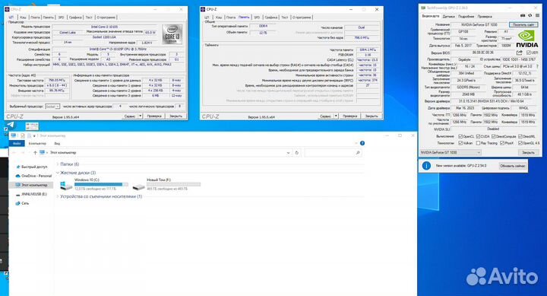Toggle the CUDA checkbox in GPU-Z

click(478, 136)
